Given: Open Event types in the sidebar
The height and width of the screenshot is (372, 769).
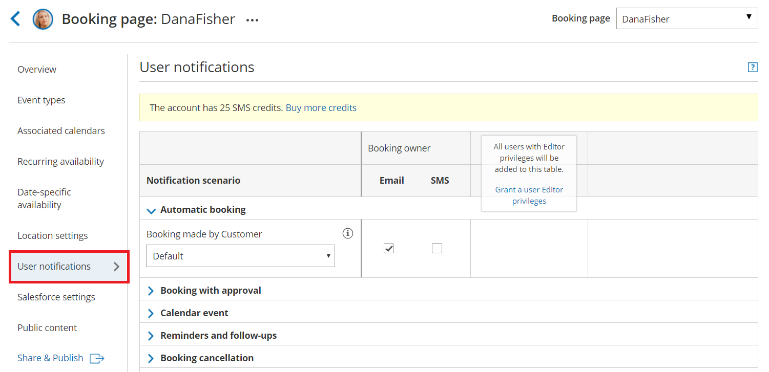Looking at the screenshot, I should (x=41, y=100).
